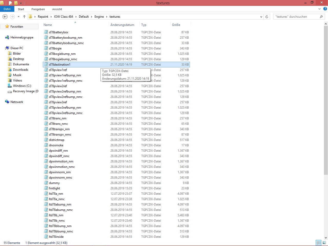Open the address bar history dropdown
328x246 pixels.
(261, 17)
